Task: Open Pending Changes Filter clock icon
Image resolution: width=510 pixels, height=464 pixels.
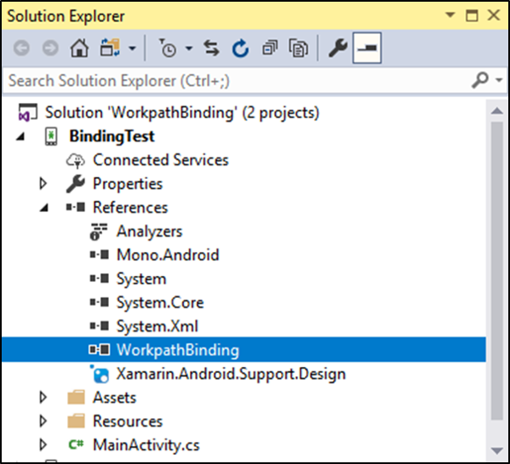Action: click(168, 49)
